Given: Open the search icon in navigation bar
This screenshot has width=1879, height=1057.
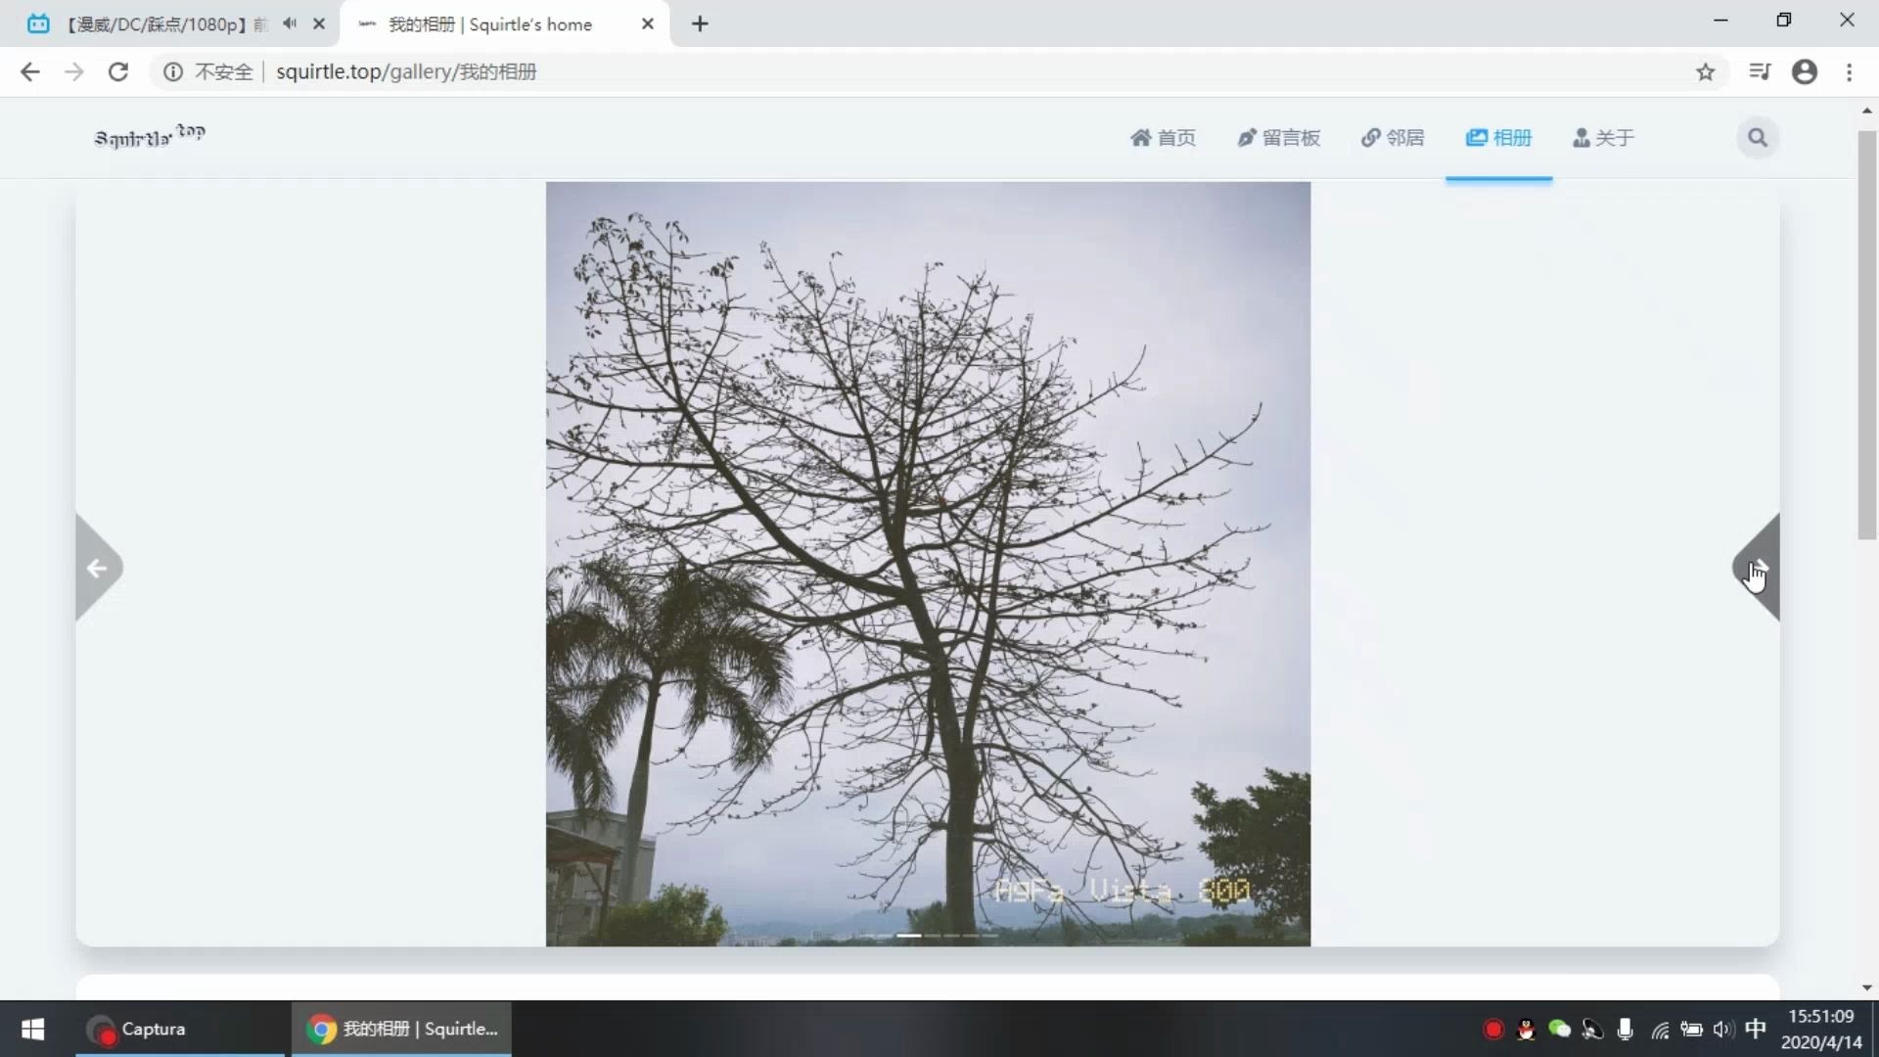Looking at the screenshot, I should pos(1758,138).
